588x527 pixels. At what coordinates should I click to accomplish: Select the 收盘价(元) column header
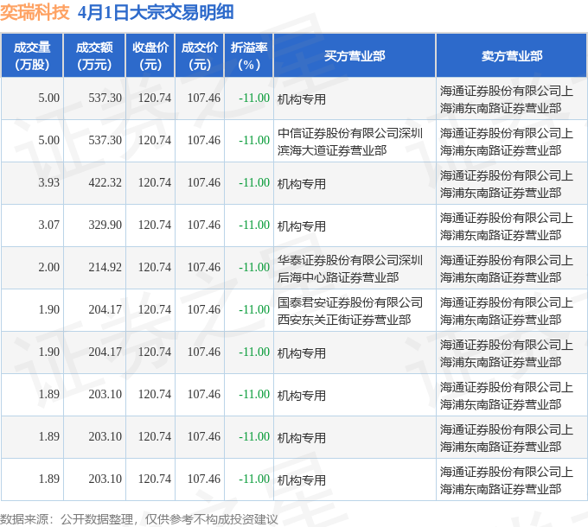pos(150,56)
